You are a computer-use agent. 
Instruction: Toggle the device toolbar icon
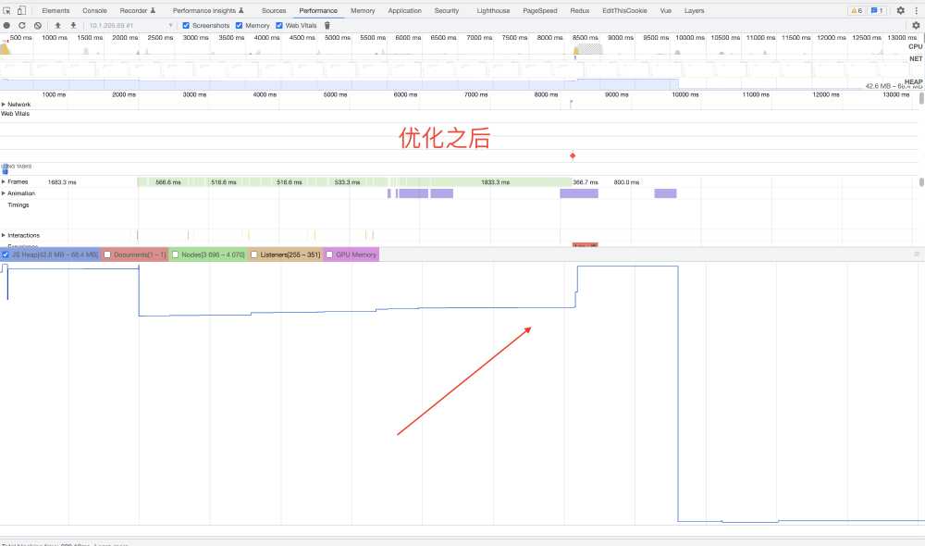click(x=21, y=10)
